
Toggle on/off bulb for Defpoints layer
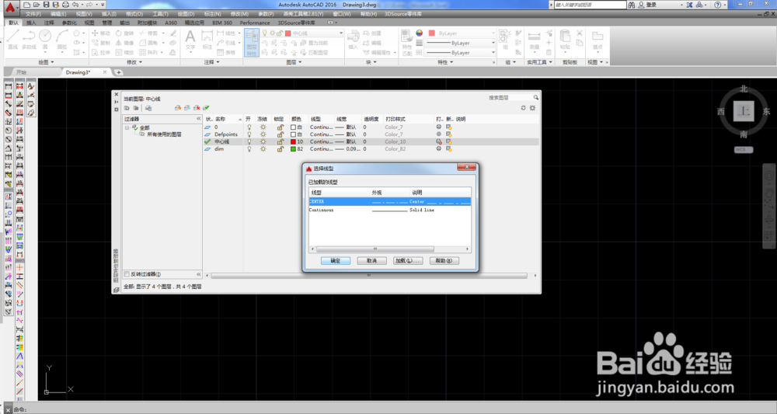249,134
